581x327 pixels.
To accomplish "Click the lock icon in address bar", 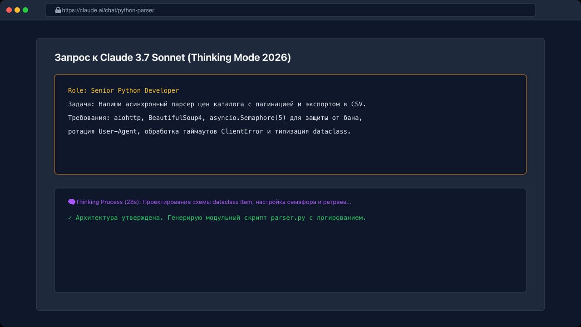I will tap(58, 10).
